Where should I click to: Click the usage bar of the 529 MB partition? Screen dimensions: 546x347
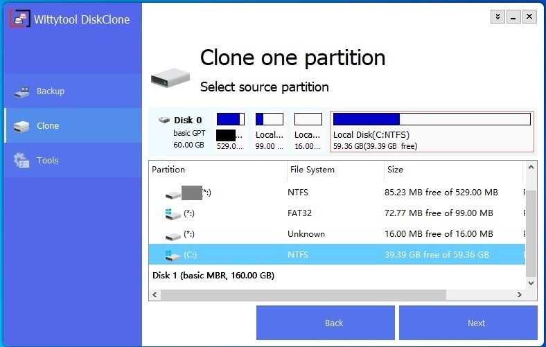[231, 119]
